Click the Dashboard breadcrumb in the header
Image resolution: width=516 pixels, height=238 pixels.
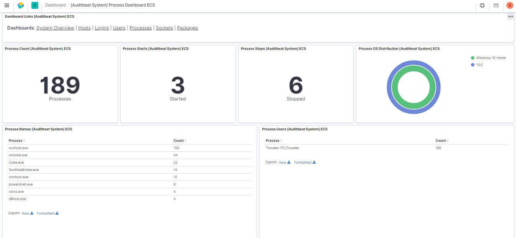click(x=55, y=5)
